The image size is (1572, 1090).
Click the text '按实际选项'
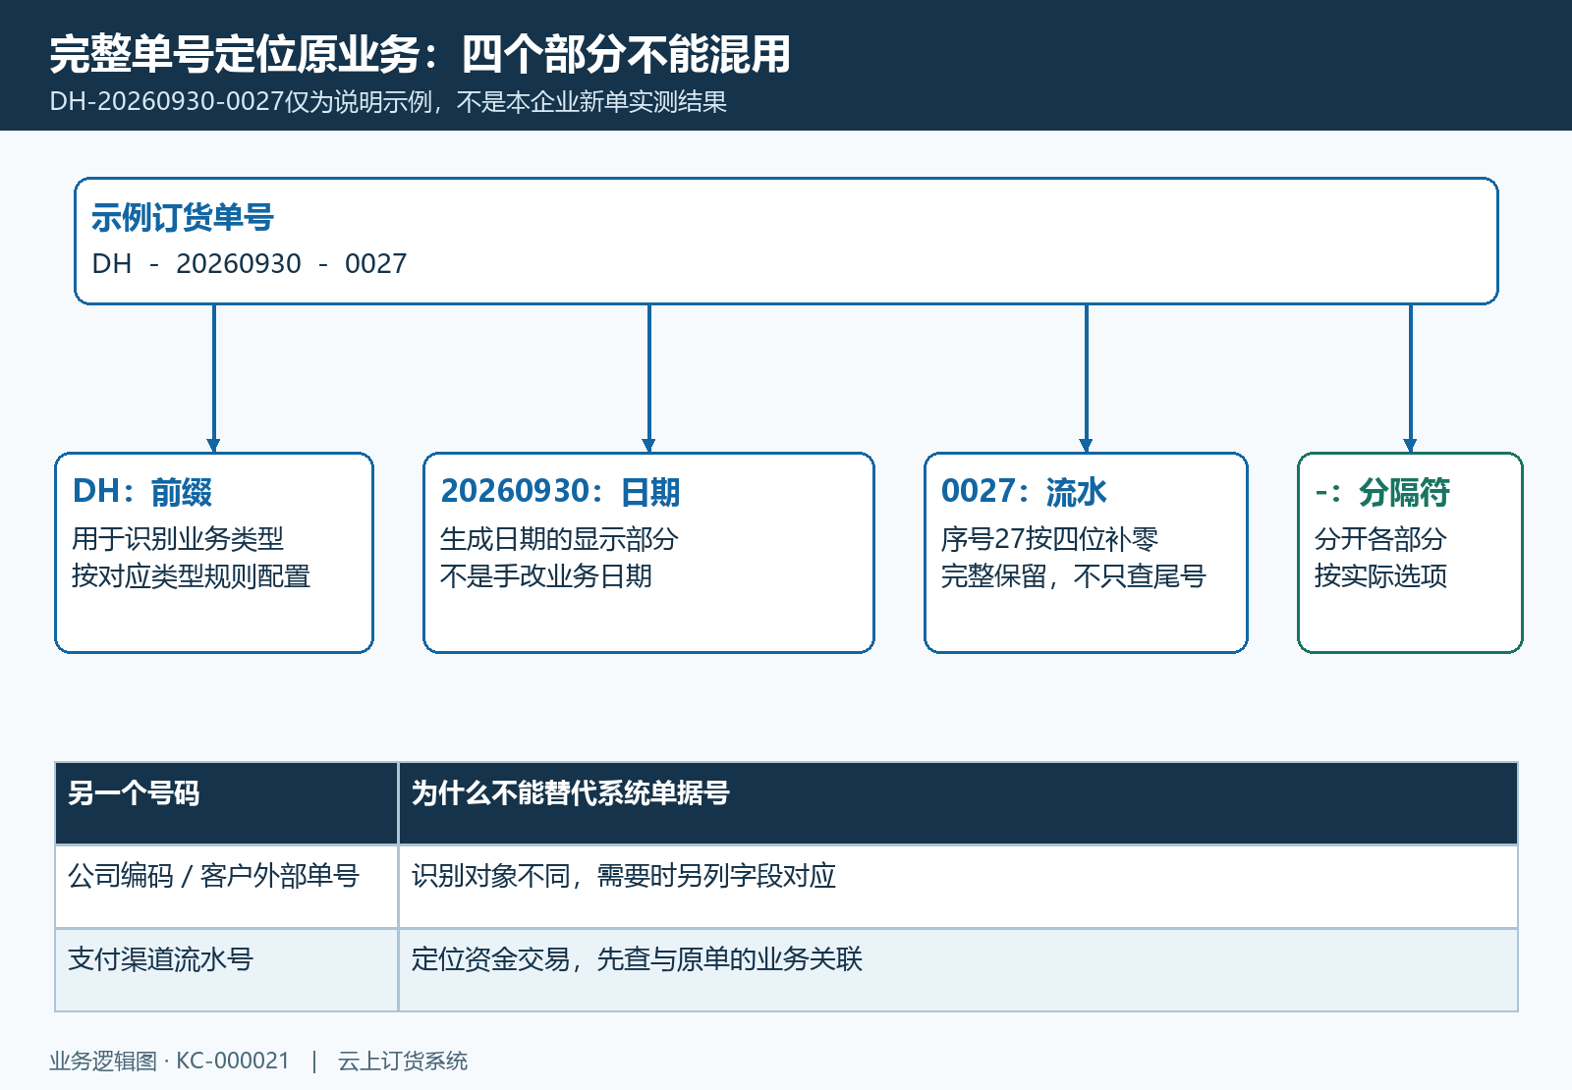tap(1380, 575)
